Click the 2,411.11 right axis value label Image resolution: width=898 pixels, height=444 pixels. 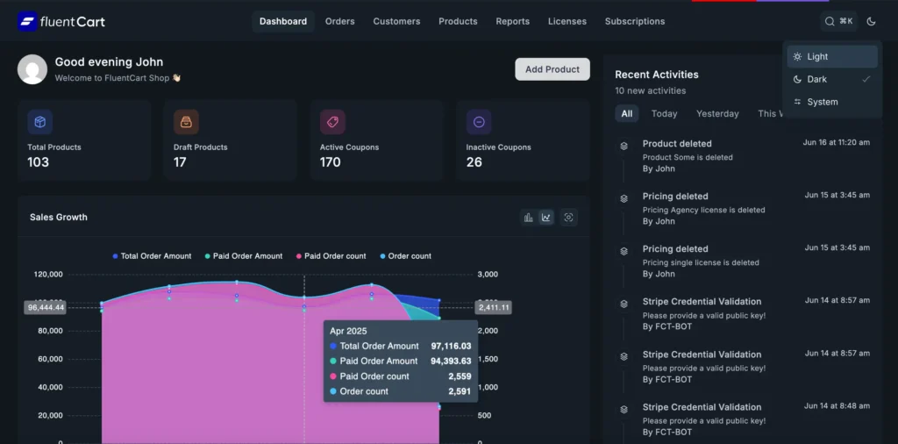click(493, 308)
